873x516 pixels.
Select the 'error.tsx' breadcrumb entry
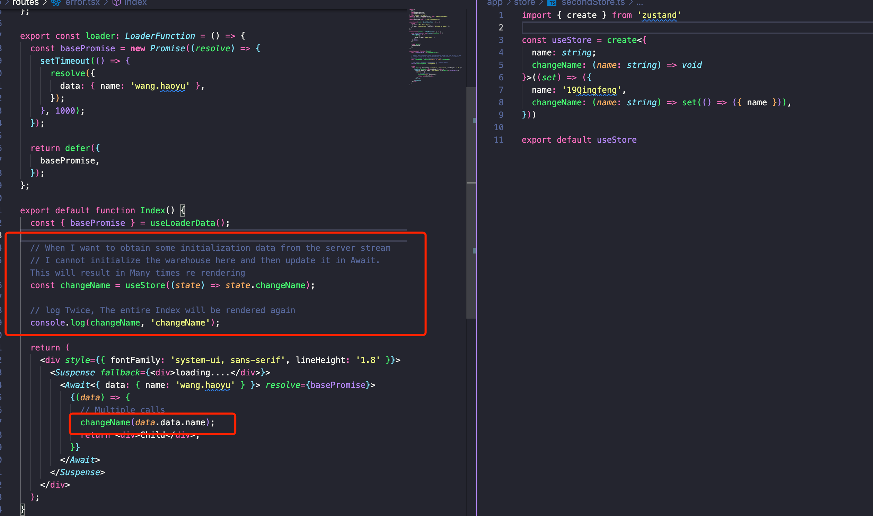pos(82,3)
